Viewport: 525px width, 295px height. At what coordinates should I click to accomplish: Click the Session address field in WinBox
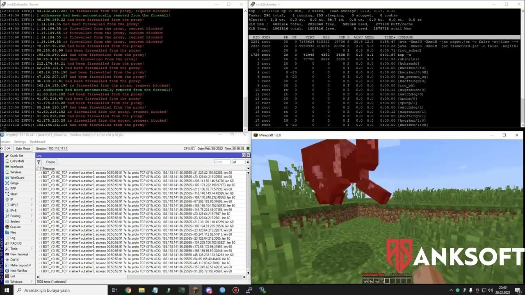pyautogui.click(x=58, y=148)
